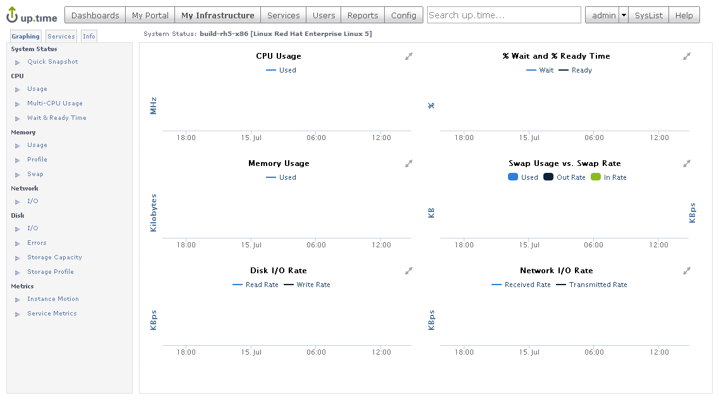Open the admin dropdown arrow

(624, 15)
